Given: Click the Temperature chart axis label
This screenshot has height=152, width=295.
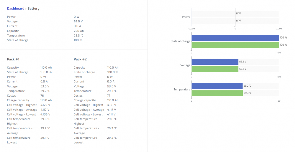Looking at the screenshot, I should point(182,90).
